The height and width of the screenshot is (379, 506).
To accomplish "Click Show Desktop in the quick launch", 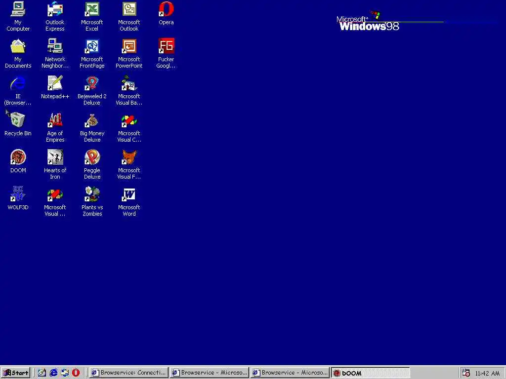I will 42,373.
